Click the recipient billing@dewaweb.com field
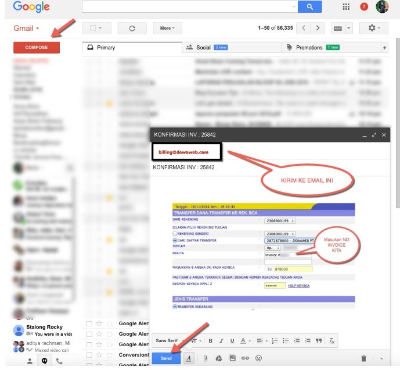Image resolution: width=400 pixels, height=370 pixels. click(187, 152)
